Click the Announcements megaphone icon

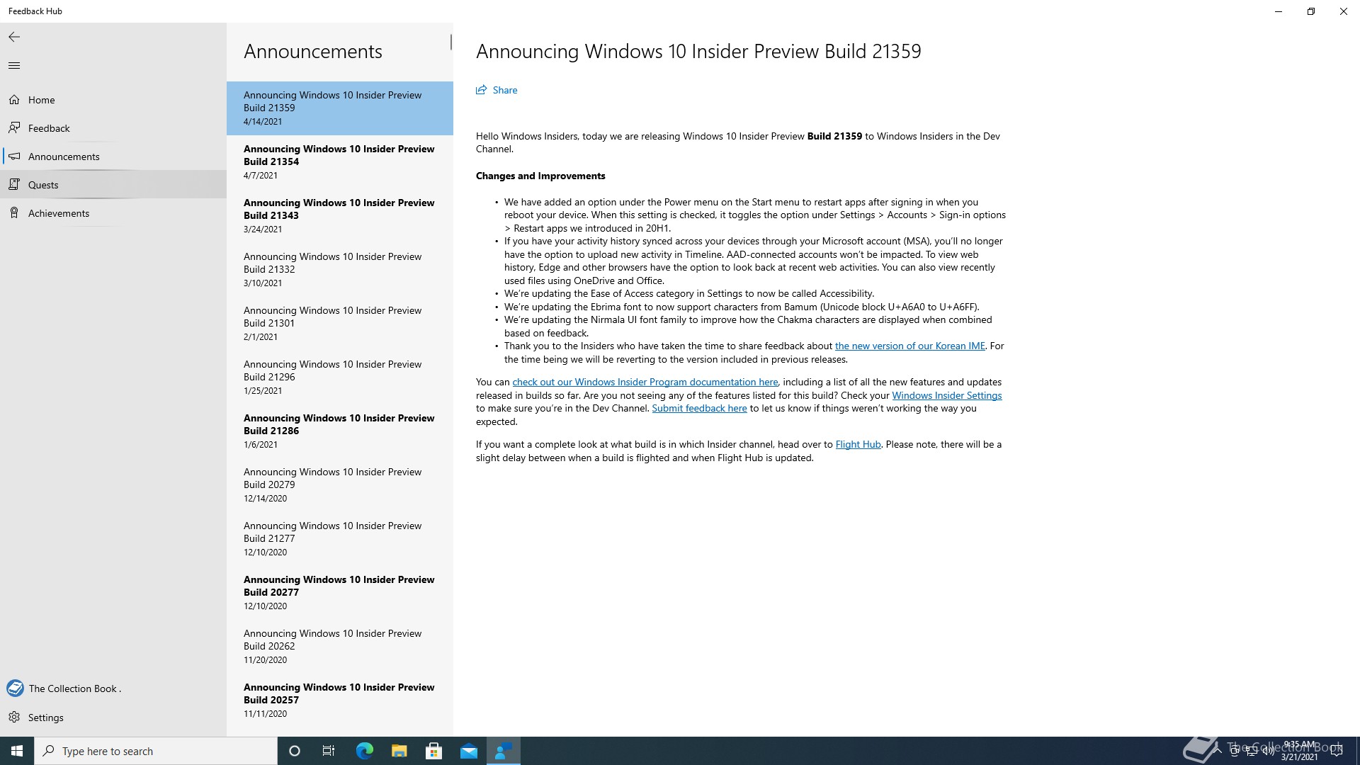point(14,157)
